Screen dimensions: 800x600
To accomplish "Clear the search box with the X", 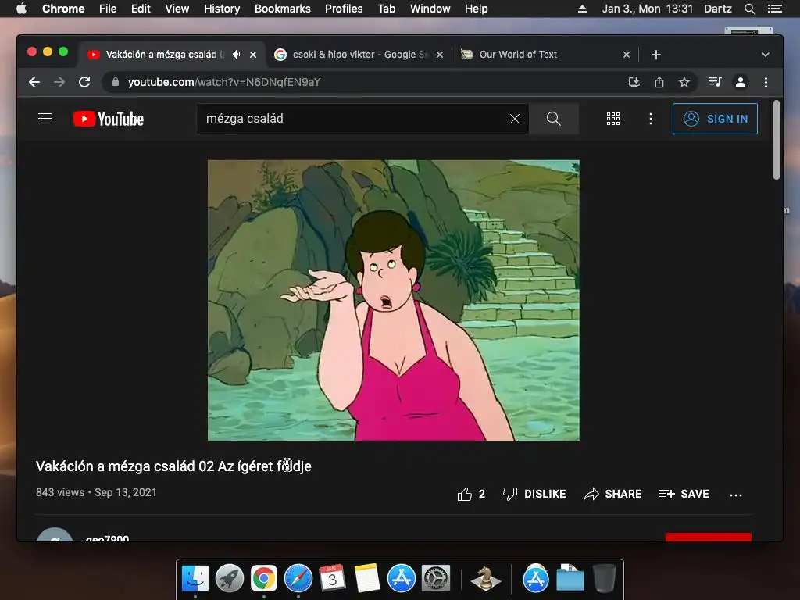I will click(x=515, y=119).
